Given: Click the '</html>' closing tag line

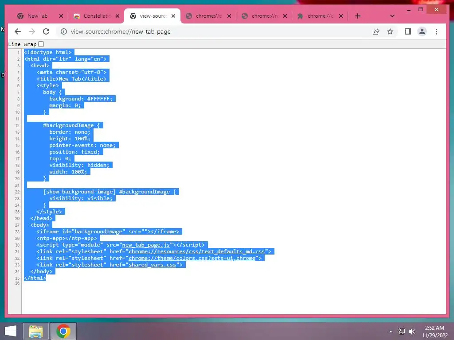Looking at the screenshot, I should (35, 278).
